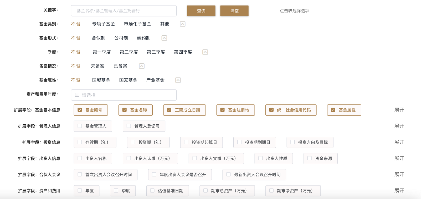Uncheck the 基金编号 checkbox

[80, 110]
